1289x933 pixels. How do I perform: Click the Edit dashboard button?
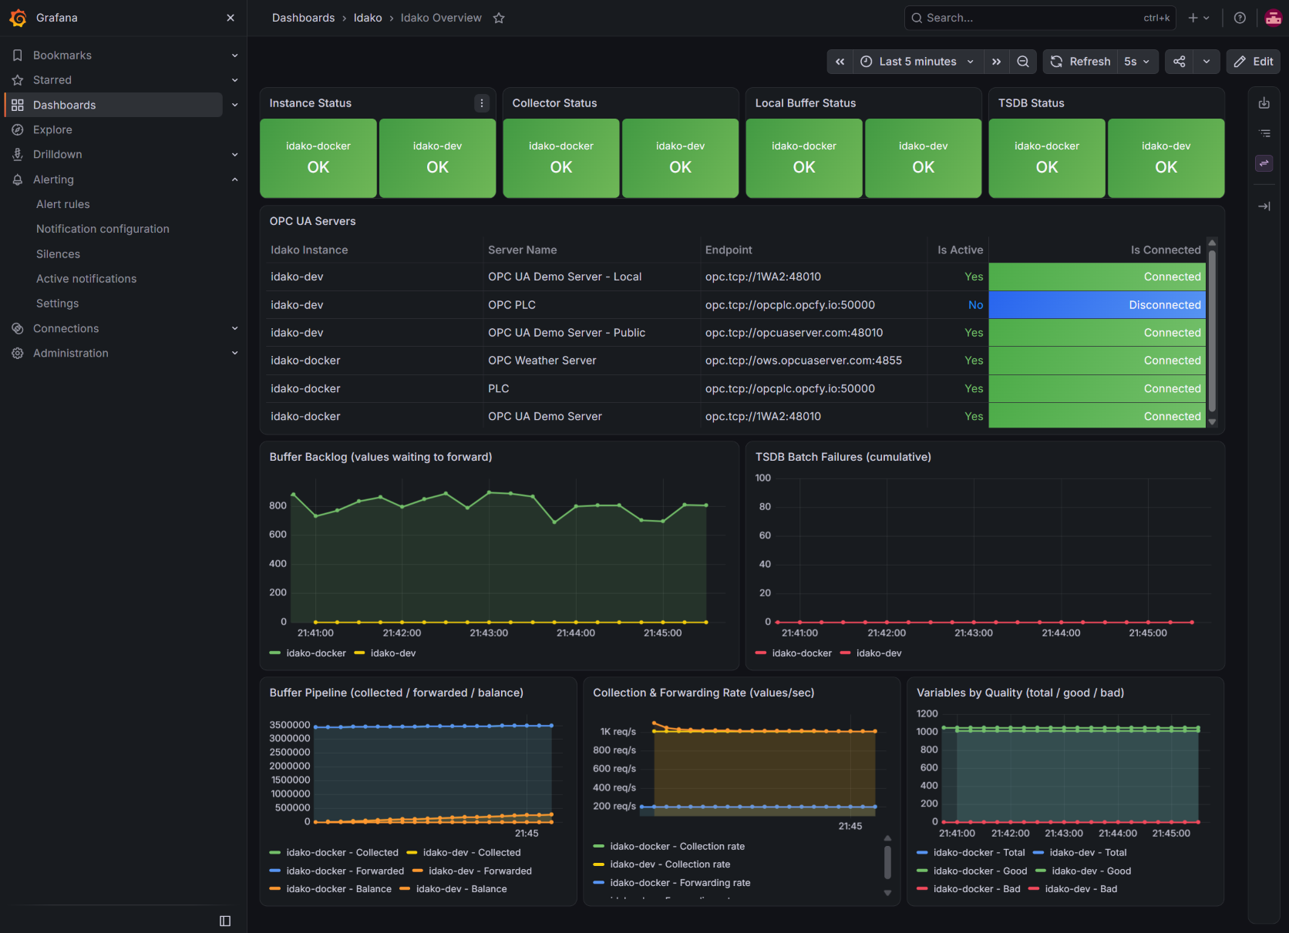(1254, 62)
